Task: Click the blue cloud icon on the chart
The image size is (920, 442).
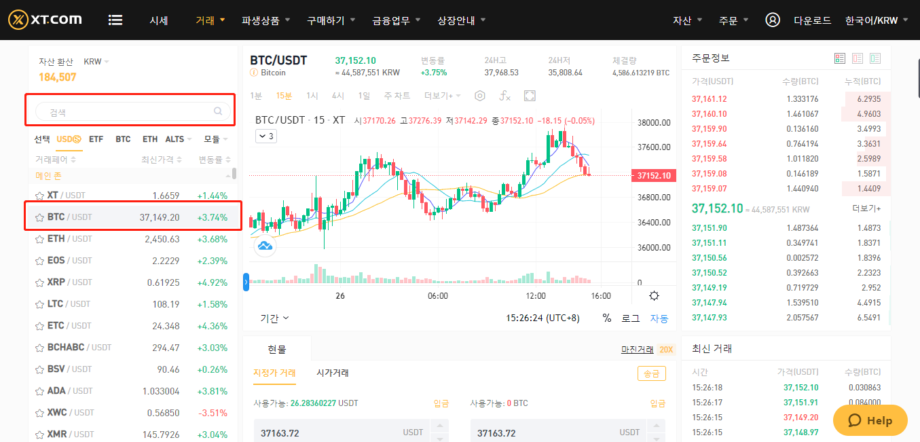Action: [265, 245]
